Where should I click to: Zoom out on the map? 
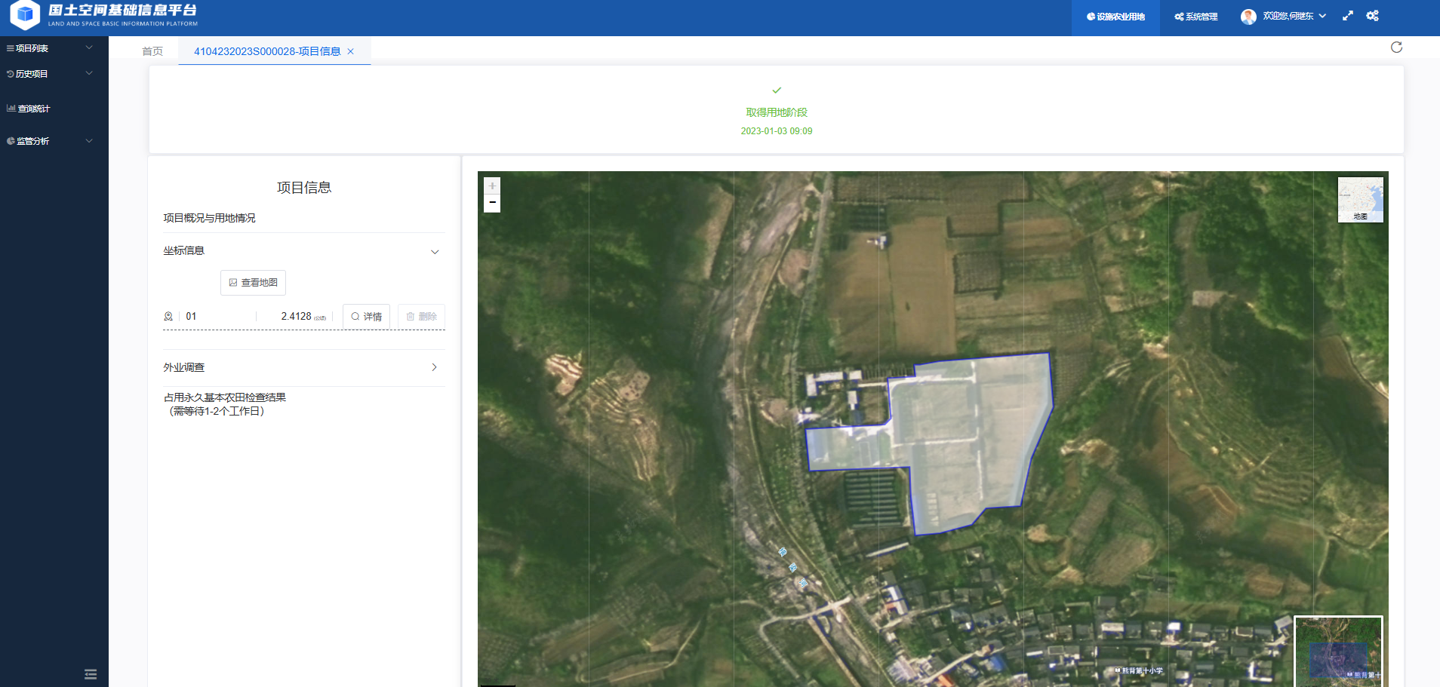[x=492, y=204]
